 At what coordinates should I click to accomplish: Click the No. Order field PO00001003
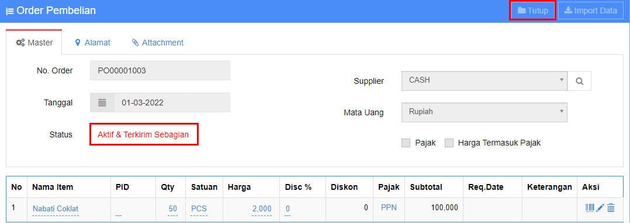[x=160, y=71]
